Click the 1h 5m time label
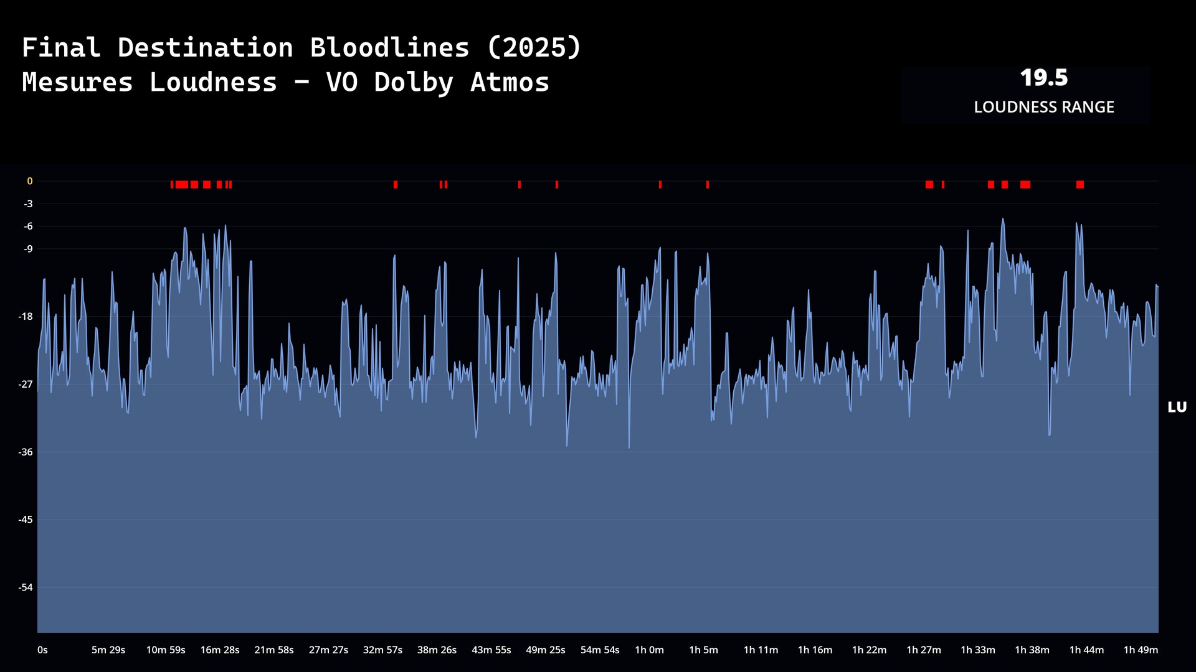 (703, 650)
